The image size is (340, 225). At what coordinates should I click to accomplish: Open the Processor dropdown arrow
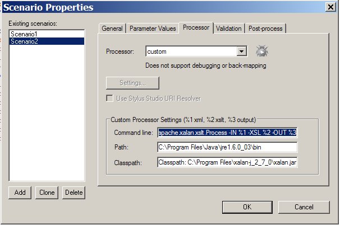241,51
